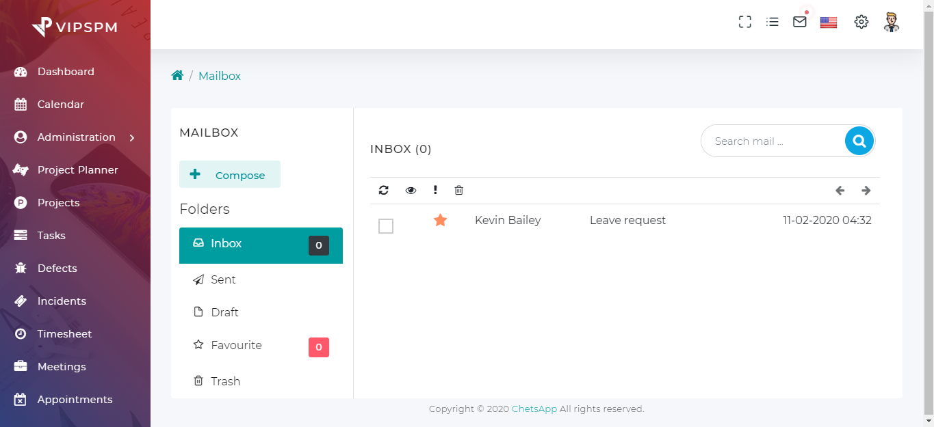This screenshot has height=427, width=934.
Task: Open the user avatar profile menu
Action: point(891,22)
